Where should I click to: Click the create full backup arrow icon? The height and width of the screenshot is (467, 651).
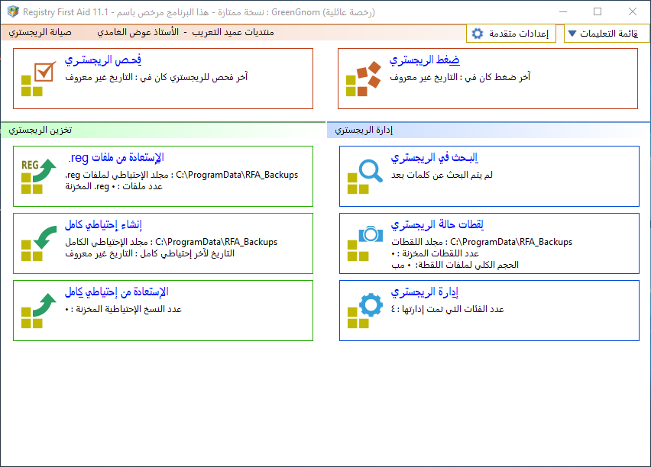[38, 243]
